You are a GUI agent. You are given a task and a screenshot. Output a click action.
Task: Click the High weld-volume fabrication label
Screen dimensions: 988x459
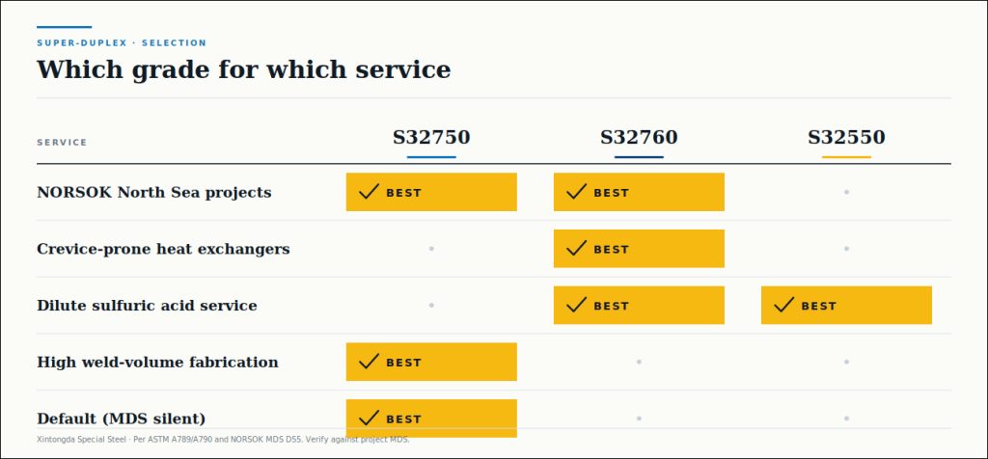(x=157, y=362)
